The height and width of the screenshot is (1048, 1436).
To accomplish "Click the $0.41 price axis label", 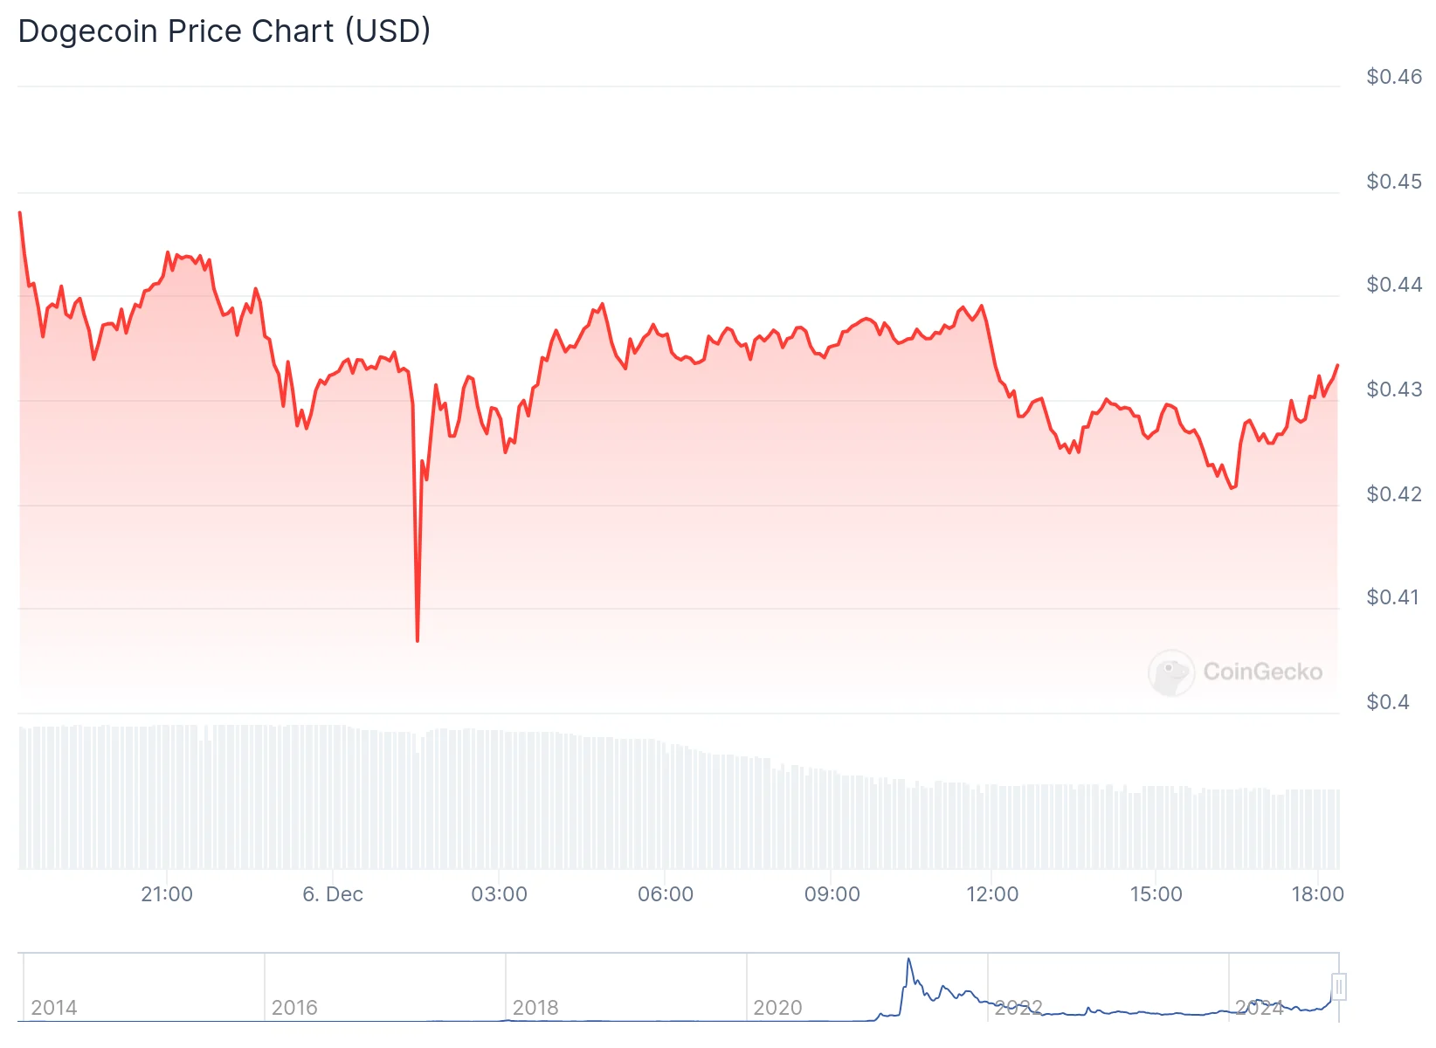I will click(x=1392, y=597).
